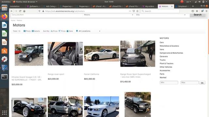The width and height of the screenshot is (209, 117).
Task: Go back with the browser back arrow
Action: pos(12,11)
